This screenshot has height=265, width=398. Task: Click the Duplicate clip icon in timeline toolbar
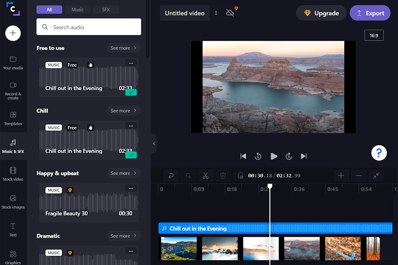[240, 176]
